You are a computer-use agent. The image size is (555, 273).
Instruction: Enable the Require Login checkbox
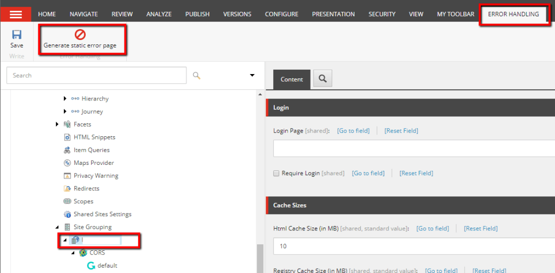[x=276, y=174]
